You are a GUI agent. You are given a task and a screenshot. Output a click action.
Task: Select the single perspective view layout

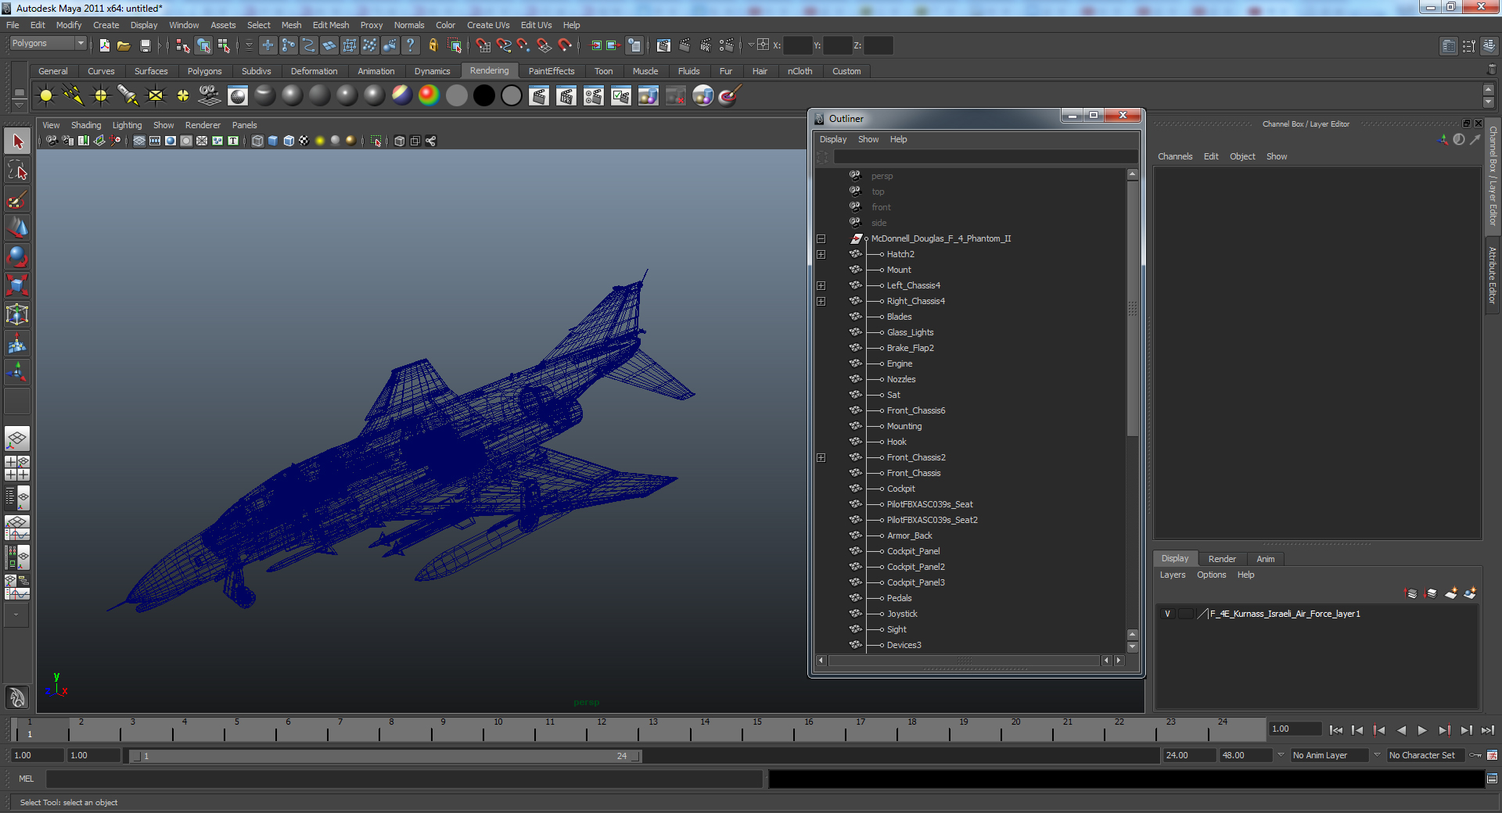point(17,438)
